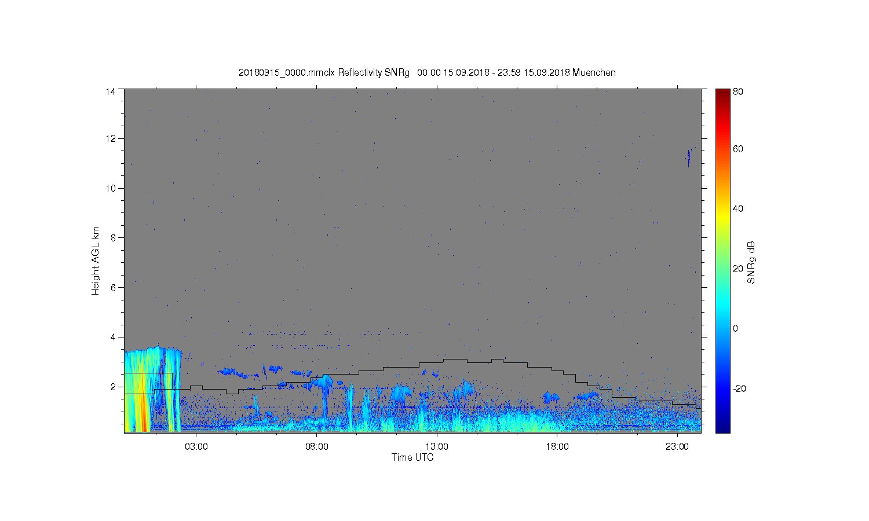The image size is (869, 521).
Task: Click the colorbar value 80 label
Action: point(738,91)
